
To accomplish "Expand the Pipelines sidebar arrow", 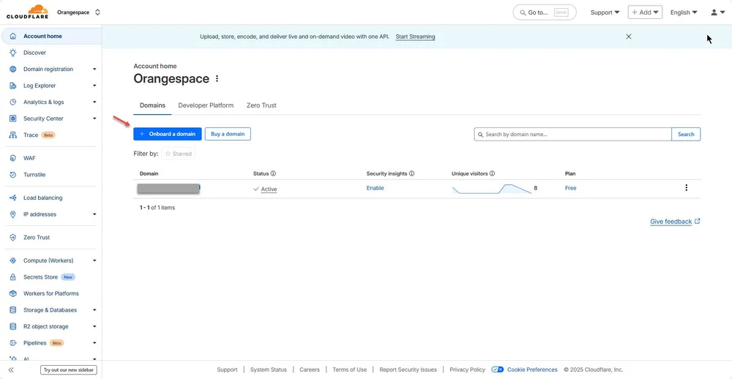I will (x=94, y=343).
